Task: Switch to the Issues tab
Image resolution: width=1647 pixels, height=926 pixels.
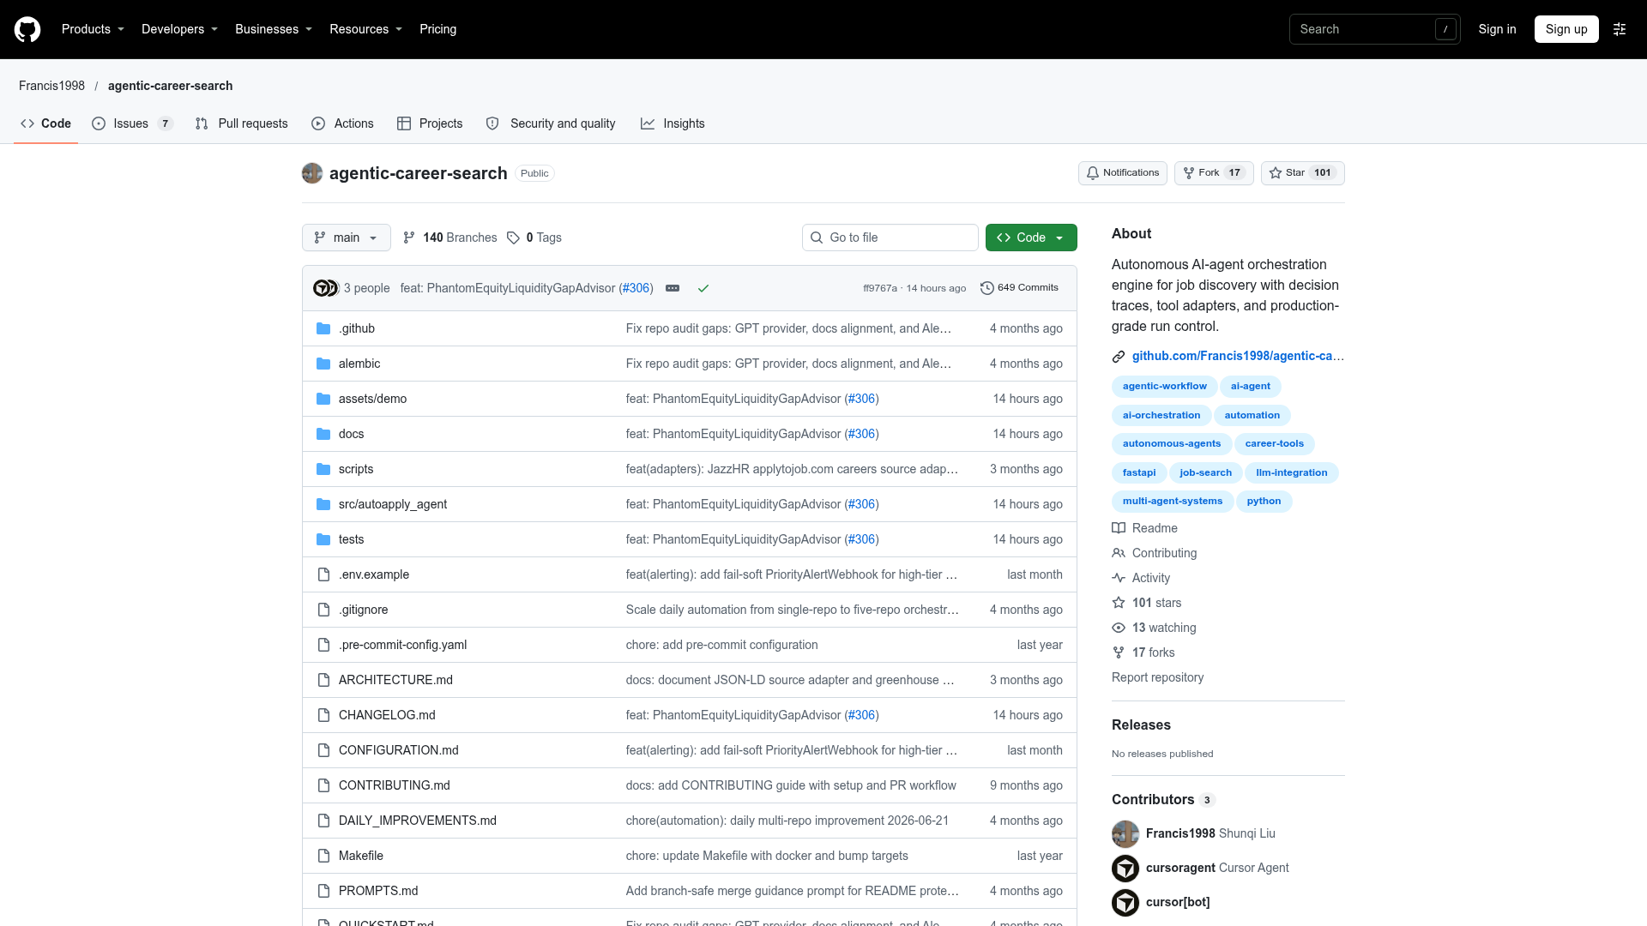Action: click(132, 123)
